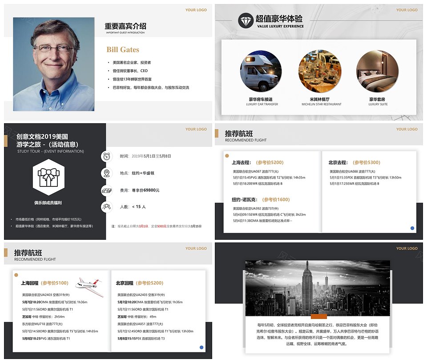This screenshot has height=363, width=427.
Task: Select the headcount text "< 15 人"
Action: [x=139, y=207]
